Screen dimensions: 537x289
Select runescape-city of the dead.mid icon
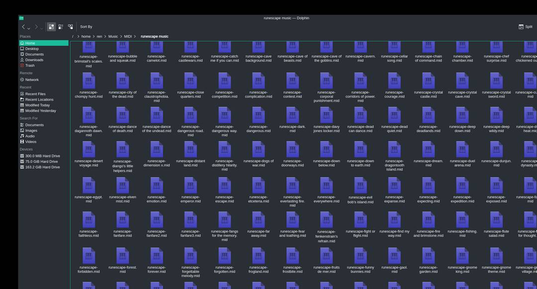click(x=123, y=81)
